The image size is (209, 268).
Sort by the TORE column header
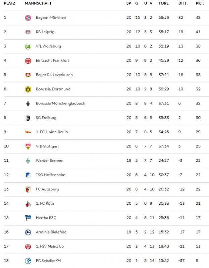pyautogui.click(x=163, y=3)
